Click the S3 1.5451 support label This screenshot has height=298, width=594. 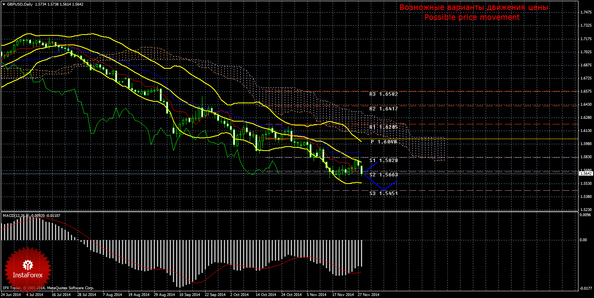coord(383,193)
